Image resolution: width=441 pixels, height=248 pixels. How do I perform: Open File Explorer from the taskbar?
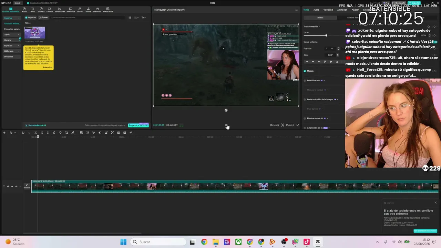215,242
